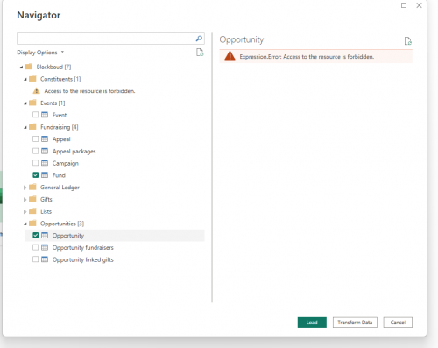Check the Opportunity linked gifts checkbox
Viewport: 438px width, 348px height.
pyautogui.click(x=36, y=259)
